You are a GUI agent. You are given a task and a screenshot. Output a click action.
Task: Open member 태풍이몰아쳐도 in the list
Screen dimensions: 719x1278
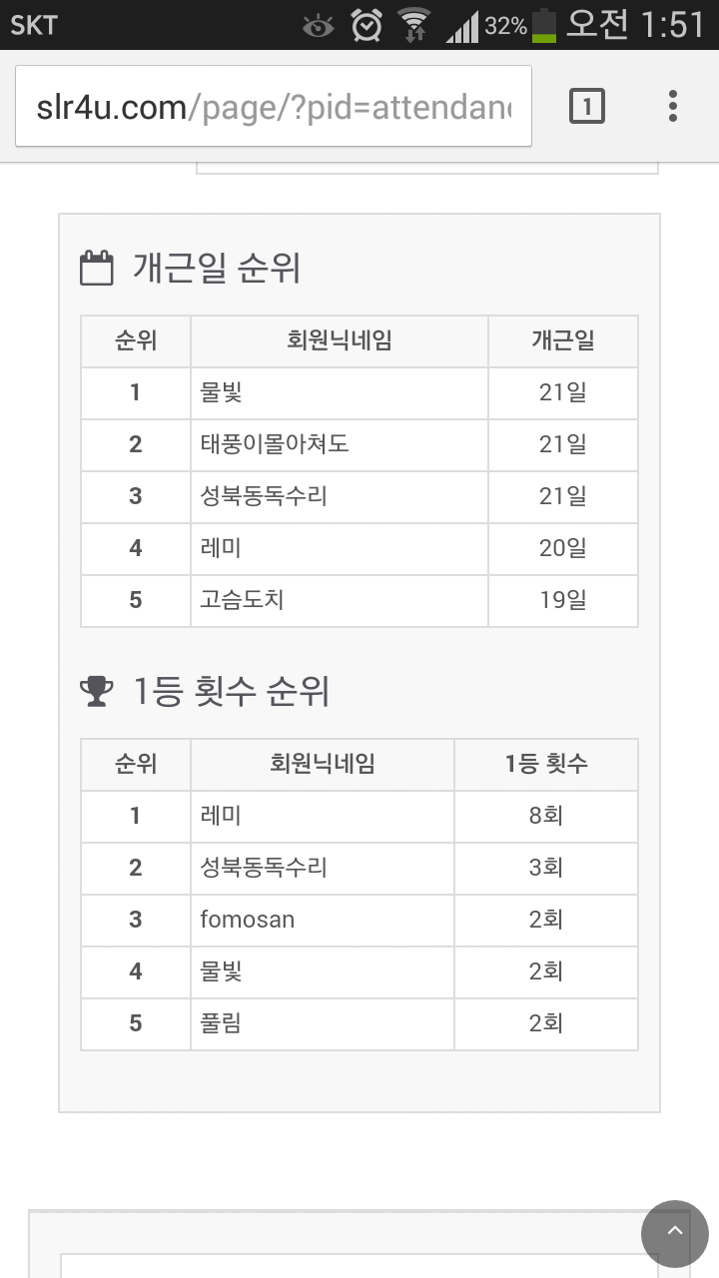click(275, 444)
